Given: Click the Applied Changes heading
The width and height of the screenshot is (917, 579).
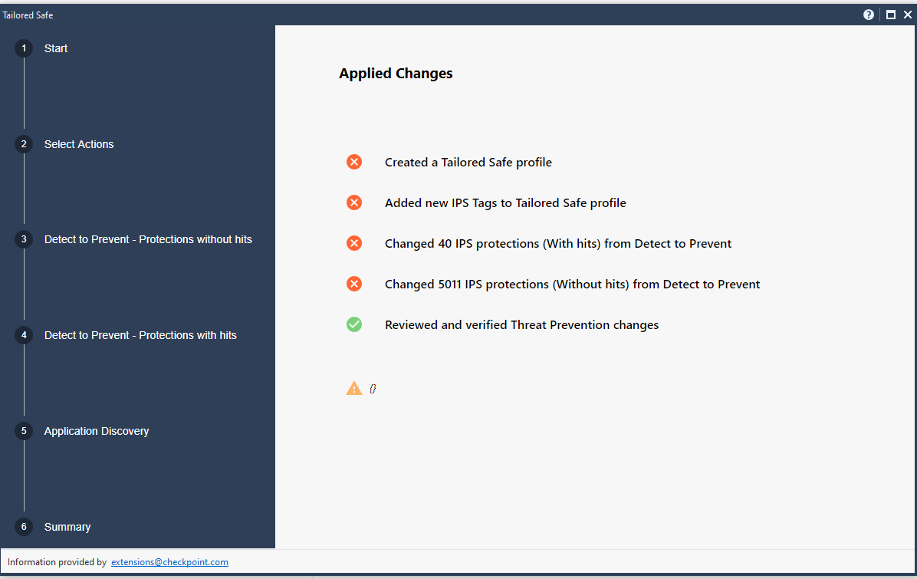Looking at the screenshot, I should (x=396, y=74).
